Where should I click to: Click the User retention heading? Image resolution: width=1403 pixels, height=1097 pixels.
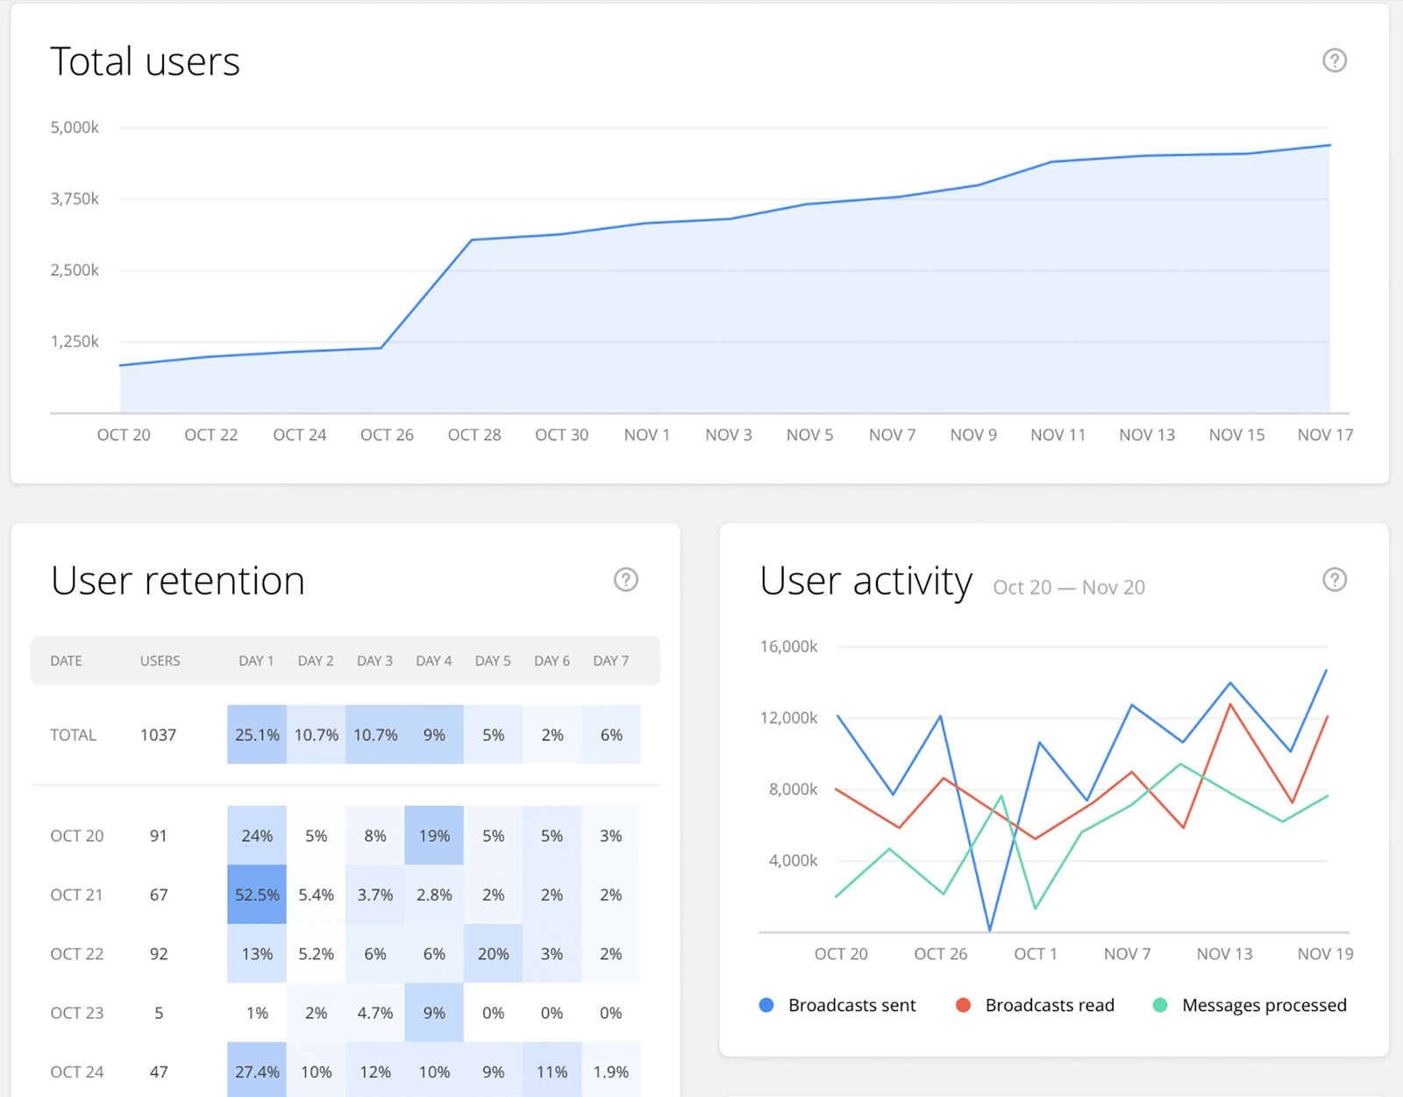click(x=177, y=581)
